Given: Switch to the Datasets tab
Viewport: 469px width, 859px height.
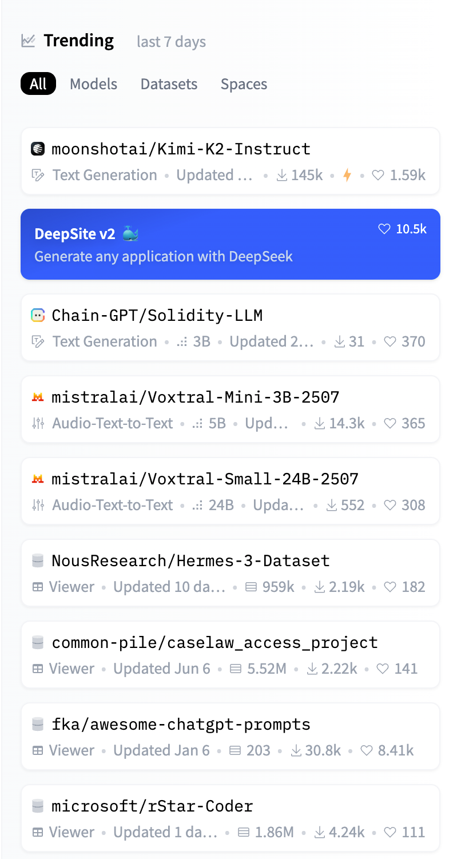Looking at the screenshot, I should 169,84.
